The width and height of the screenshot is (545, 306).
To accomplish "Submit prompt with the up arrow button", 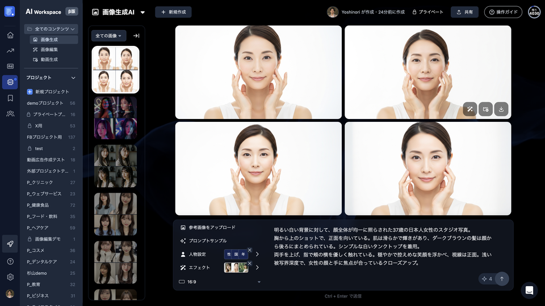I will [x=502, y=279].
